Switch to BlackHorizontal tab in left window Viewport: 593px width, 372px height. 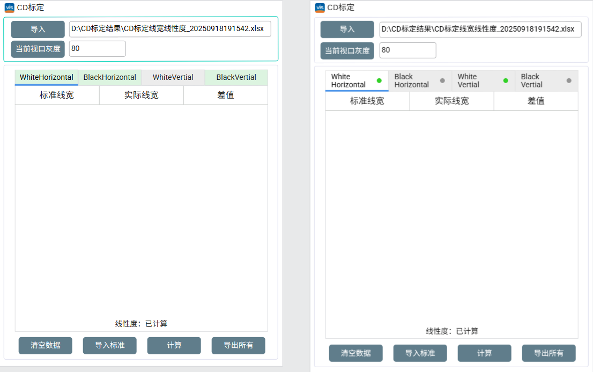(x=110, y=77)
